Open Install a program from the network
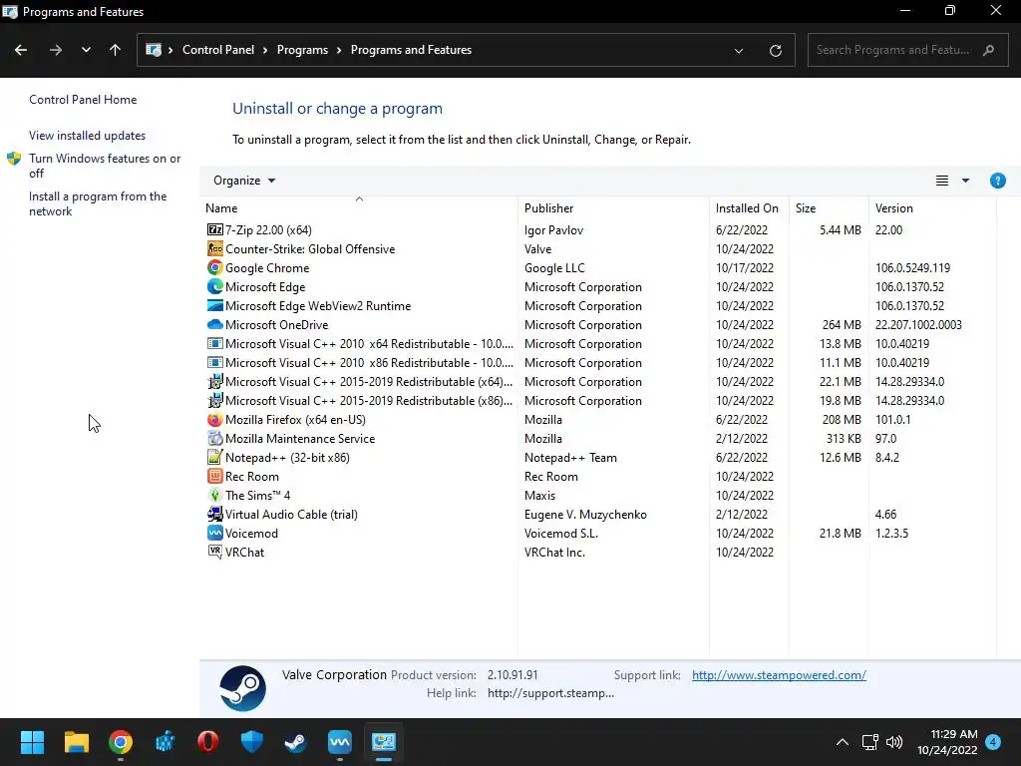Image resolution: width=1021 pixels, height=766 pixels. tap(98, 203)
